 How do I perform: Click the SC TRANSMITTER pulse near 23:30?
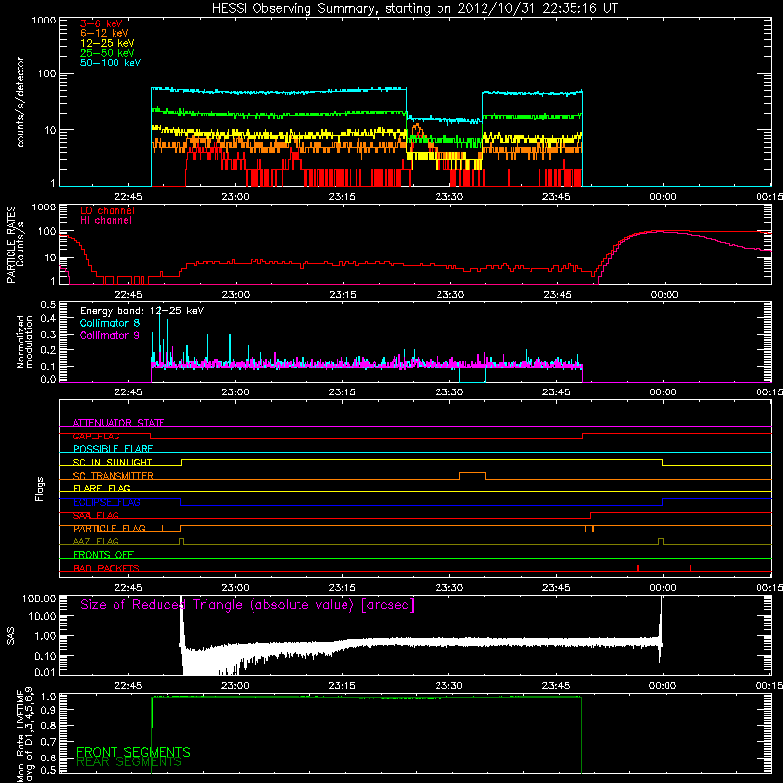473,476
